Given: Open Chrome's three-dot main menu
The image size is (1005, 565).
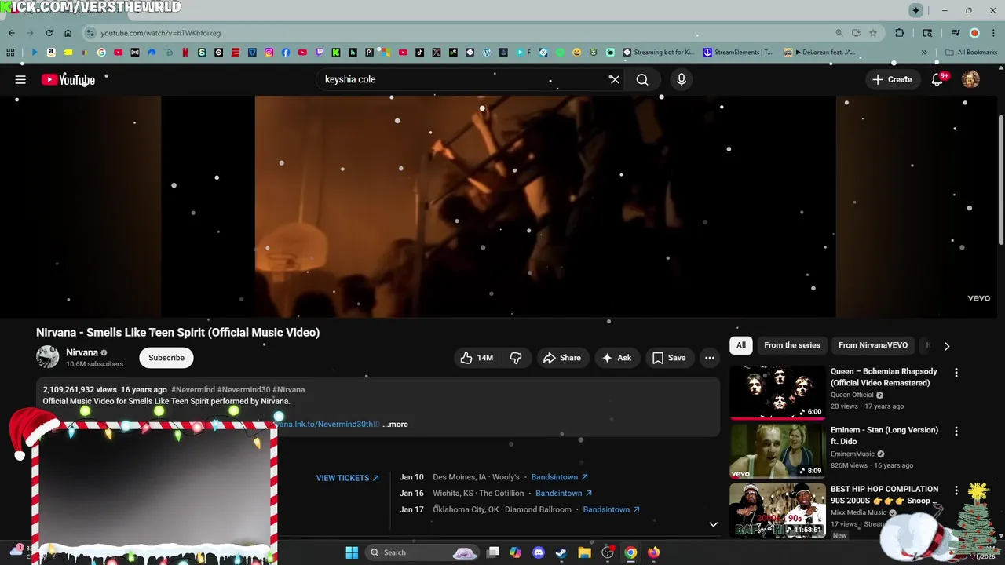Looking at the screenshot, I should coord(993,33).
